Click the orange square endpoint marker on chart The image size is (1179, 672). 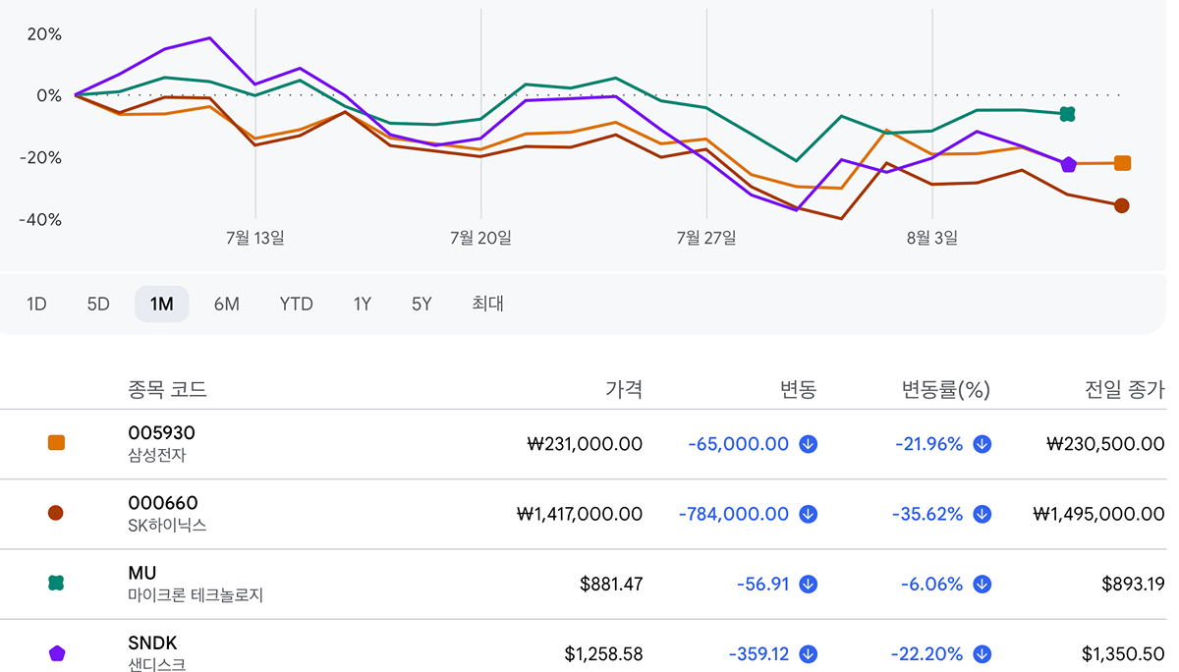click(1122, 163)
